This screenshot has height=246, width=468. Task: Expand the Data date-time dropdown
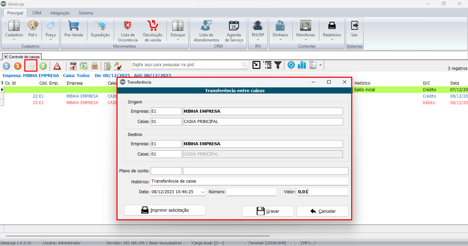(202, 192)
